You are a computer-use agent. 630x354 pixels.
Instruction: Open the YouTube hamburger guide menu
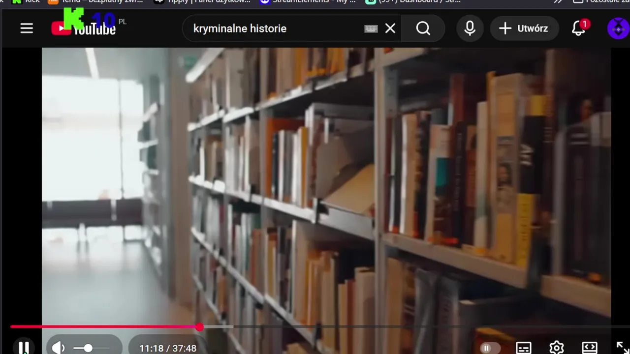27,29
